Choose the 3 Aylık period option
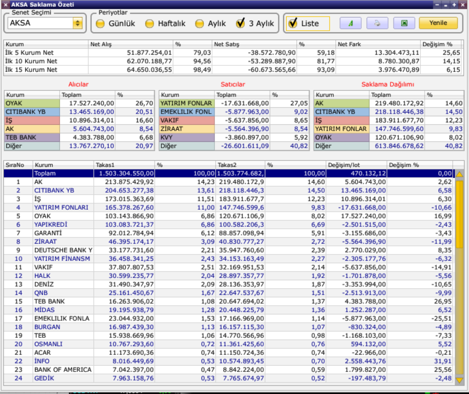 tap(255, 23)
